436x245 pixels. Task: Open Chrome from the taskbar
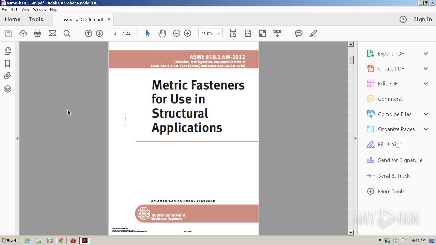pyautogui.click(x=61, y=241)
